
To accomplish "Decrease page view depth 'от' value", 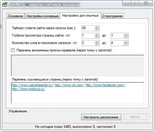I will click(x=97, y=37).
